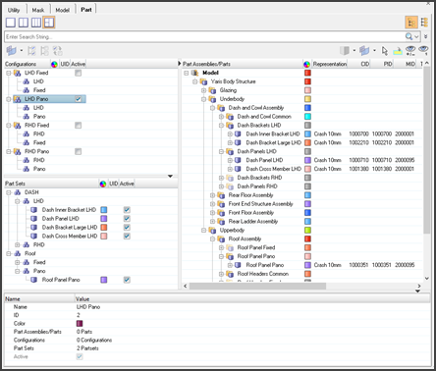Click in the Enter Search String field
436x371 pixels.
point(204,36)
